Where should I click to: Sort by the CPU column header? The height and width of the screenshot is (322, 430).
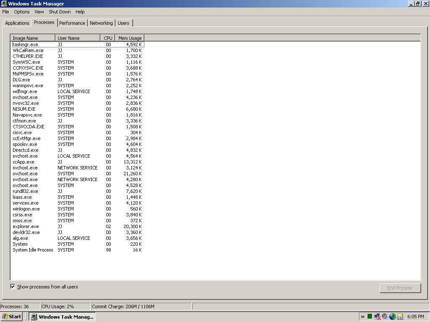(107, 38)
